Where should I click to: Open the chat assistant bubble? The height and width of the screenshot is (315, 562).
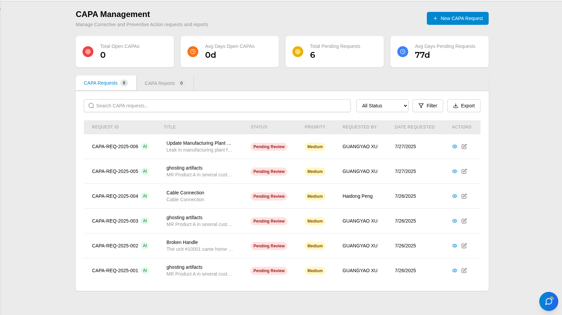pyautogui.click(x=548, y=301)
